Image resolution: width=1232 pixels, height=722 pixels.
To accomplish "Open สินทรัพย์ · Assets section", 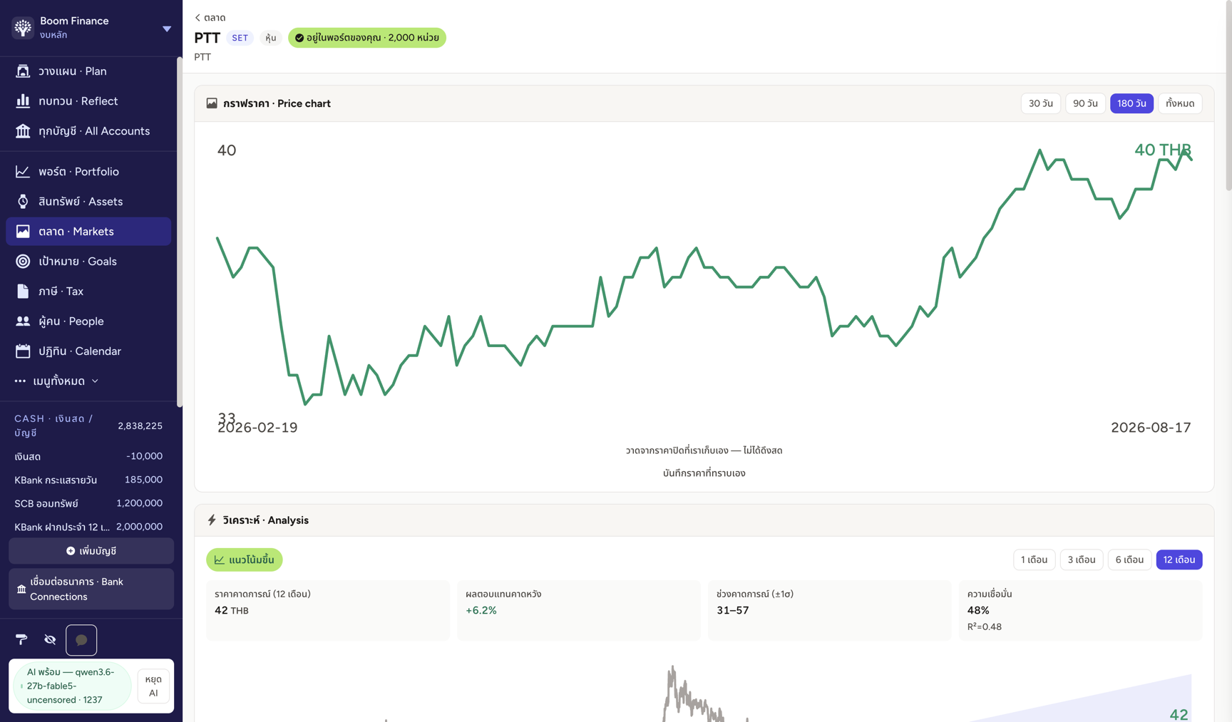I will 88,202.
